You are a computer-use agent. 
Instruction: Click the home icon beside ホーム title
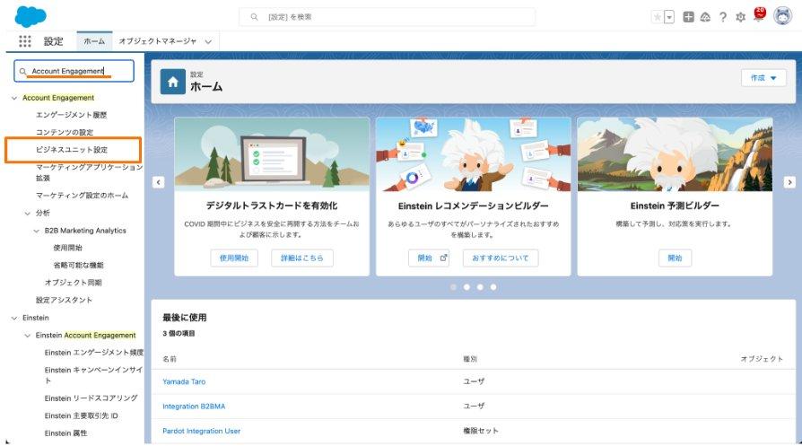coord(173,82)
